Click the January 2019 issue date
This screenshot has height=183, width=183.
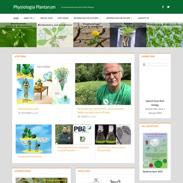pyautogui.click(x=155, y=113)
